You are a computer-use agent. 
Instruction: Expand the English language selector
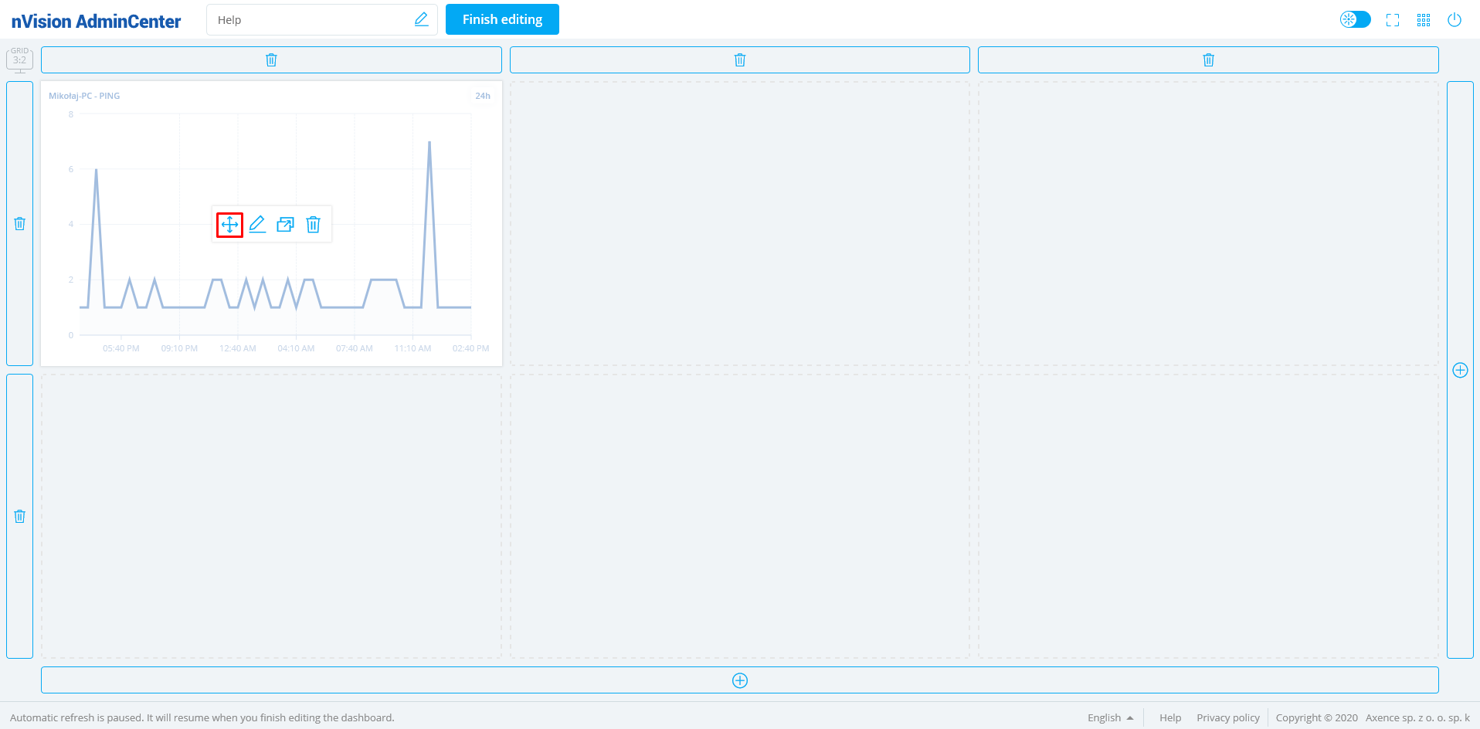click(1110, 717)
